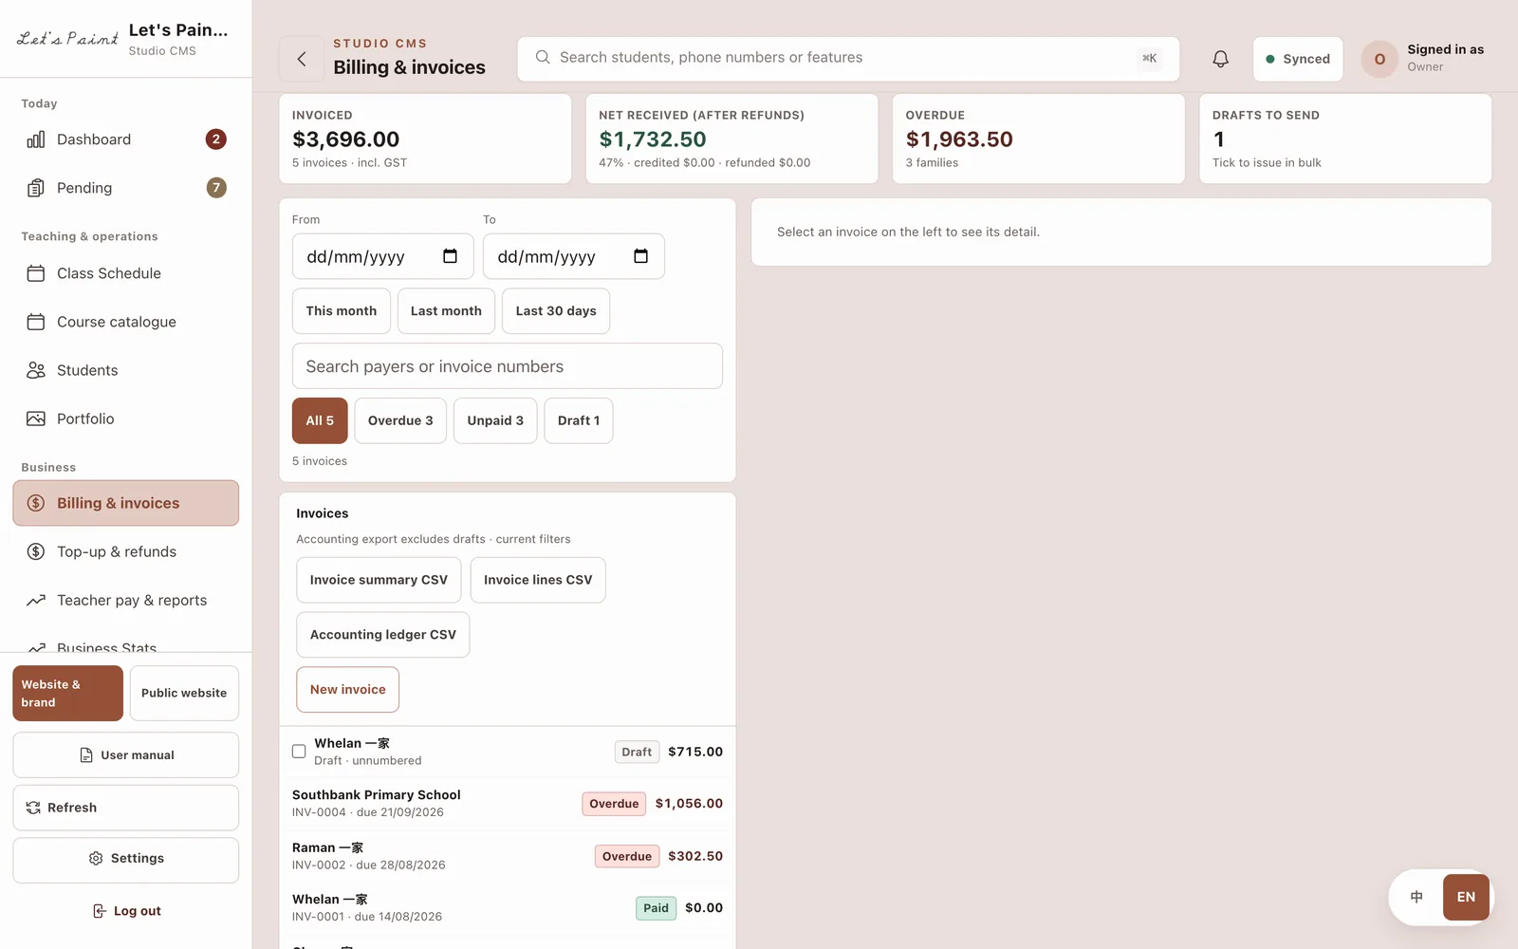
Task: Navigate to Students
Action: tap(126, 370)
